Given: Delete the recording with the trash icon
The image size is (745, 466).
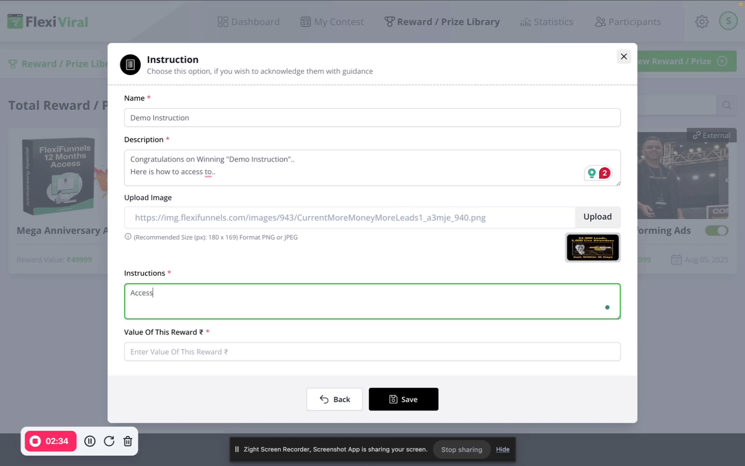Looking at the screenshot, I should point(128,441).
